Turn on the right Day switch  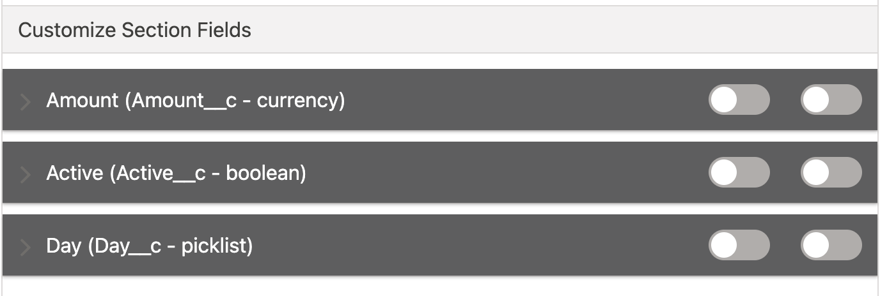(x=831, y=246)
